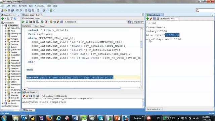The height and width of the screenshot is (121, 215).
Task: Print Dbms Output with printer icon
Action: click(158, 18)
